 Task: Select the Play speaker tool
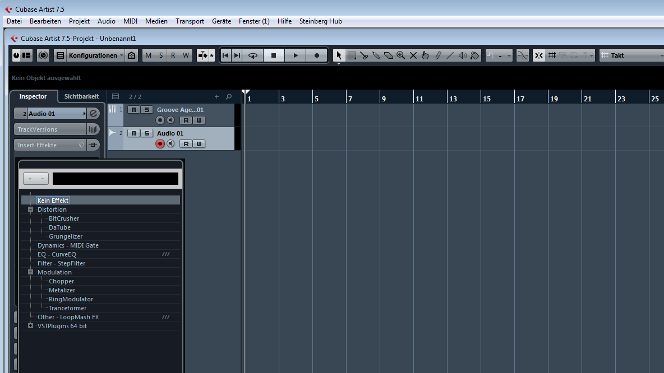pos(463,55)
